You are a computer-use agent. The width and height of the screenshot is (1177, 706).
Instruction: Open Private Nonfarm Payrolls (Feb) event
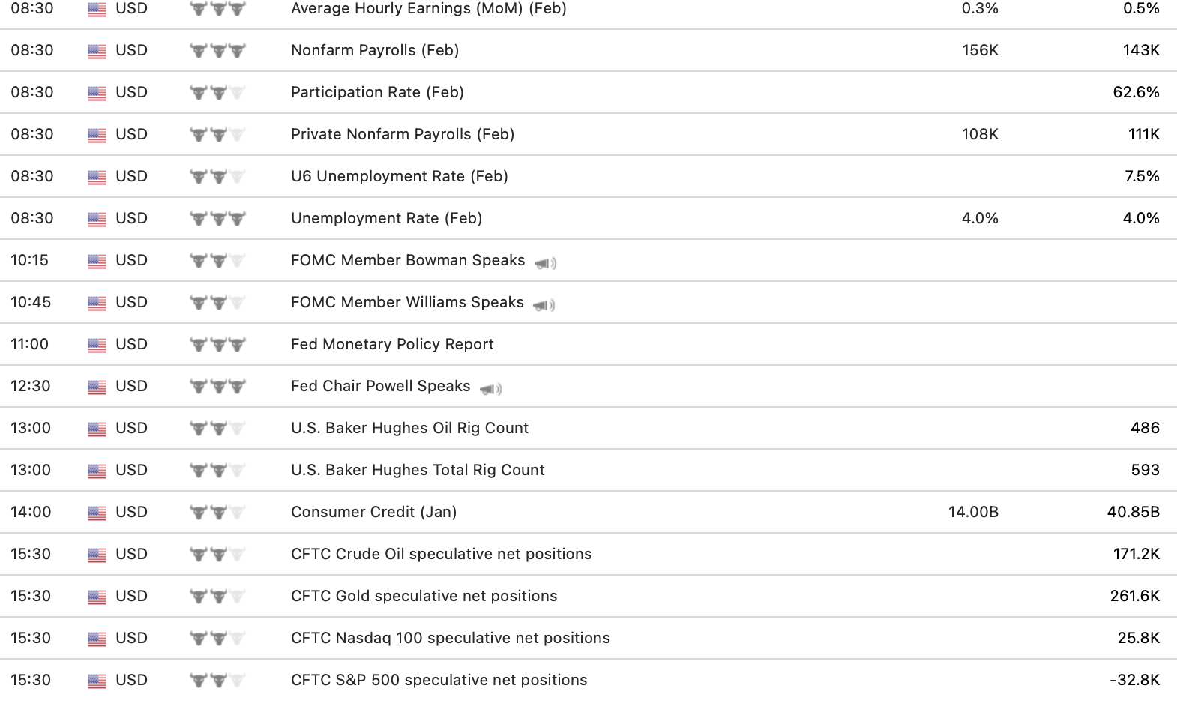tap(402, 134)
